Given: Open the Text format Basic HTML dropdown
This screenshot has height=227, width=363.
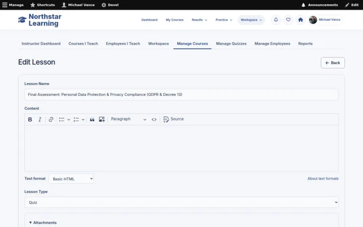Looking at the screenshot, I should tap(71, 179).
